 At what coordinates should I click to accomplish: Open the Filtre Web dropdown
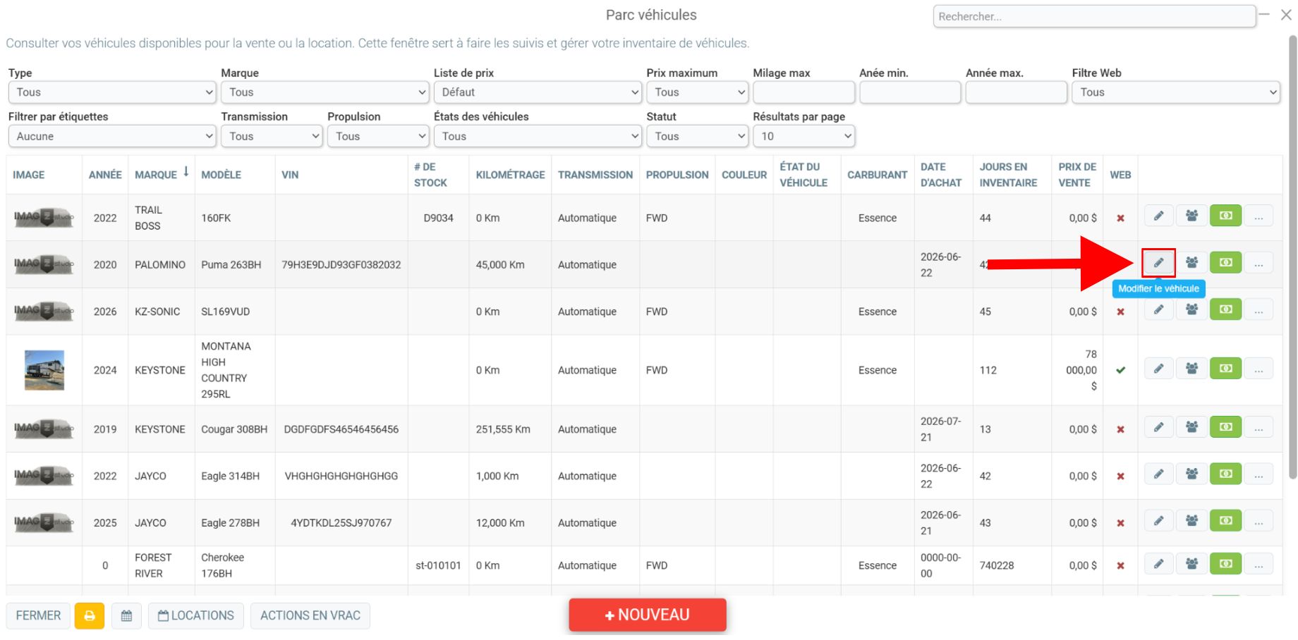click(x=1176, y=92)
